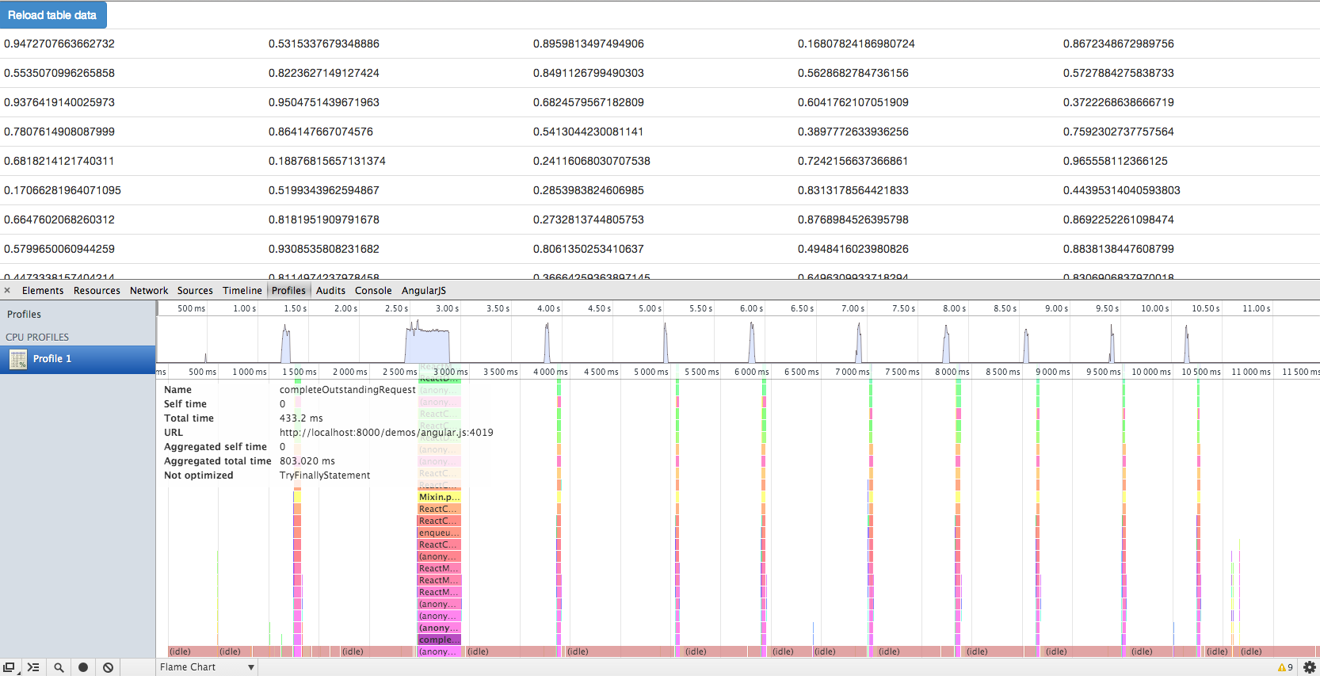Click the Not optimized label
This screenshot has height=676, width=1320.
[199, 475]
